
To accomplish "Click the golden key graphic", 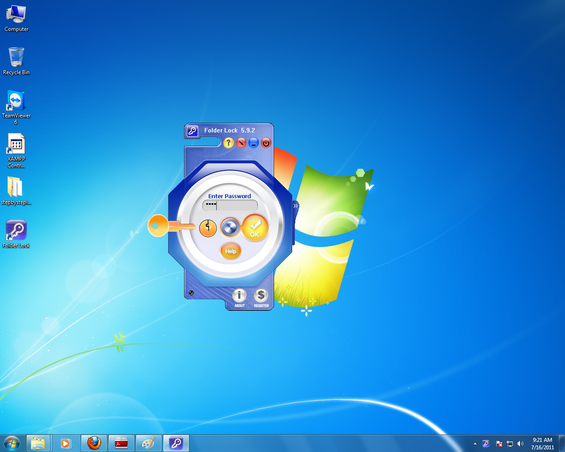I will [x=171, y=226].
